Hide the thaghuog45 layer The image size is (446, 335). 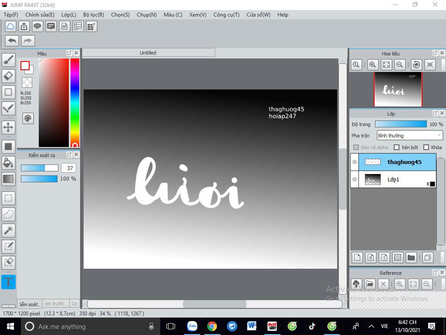pos(355,162)
